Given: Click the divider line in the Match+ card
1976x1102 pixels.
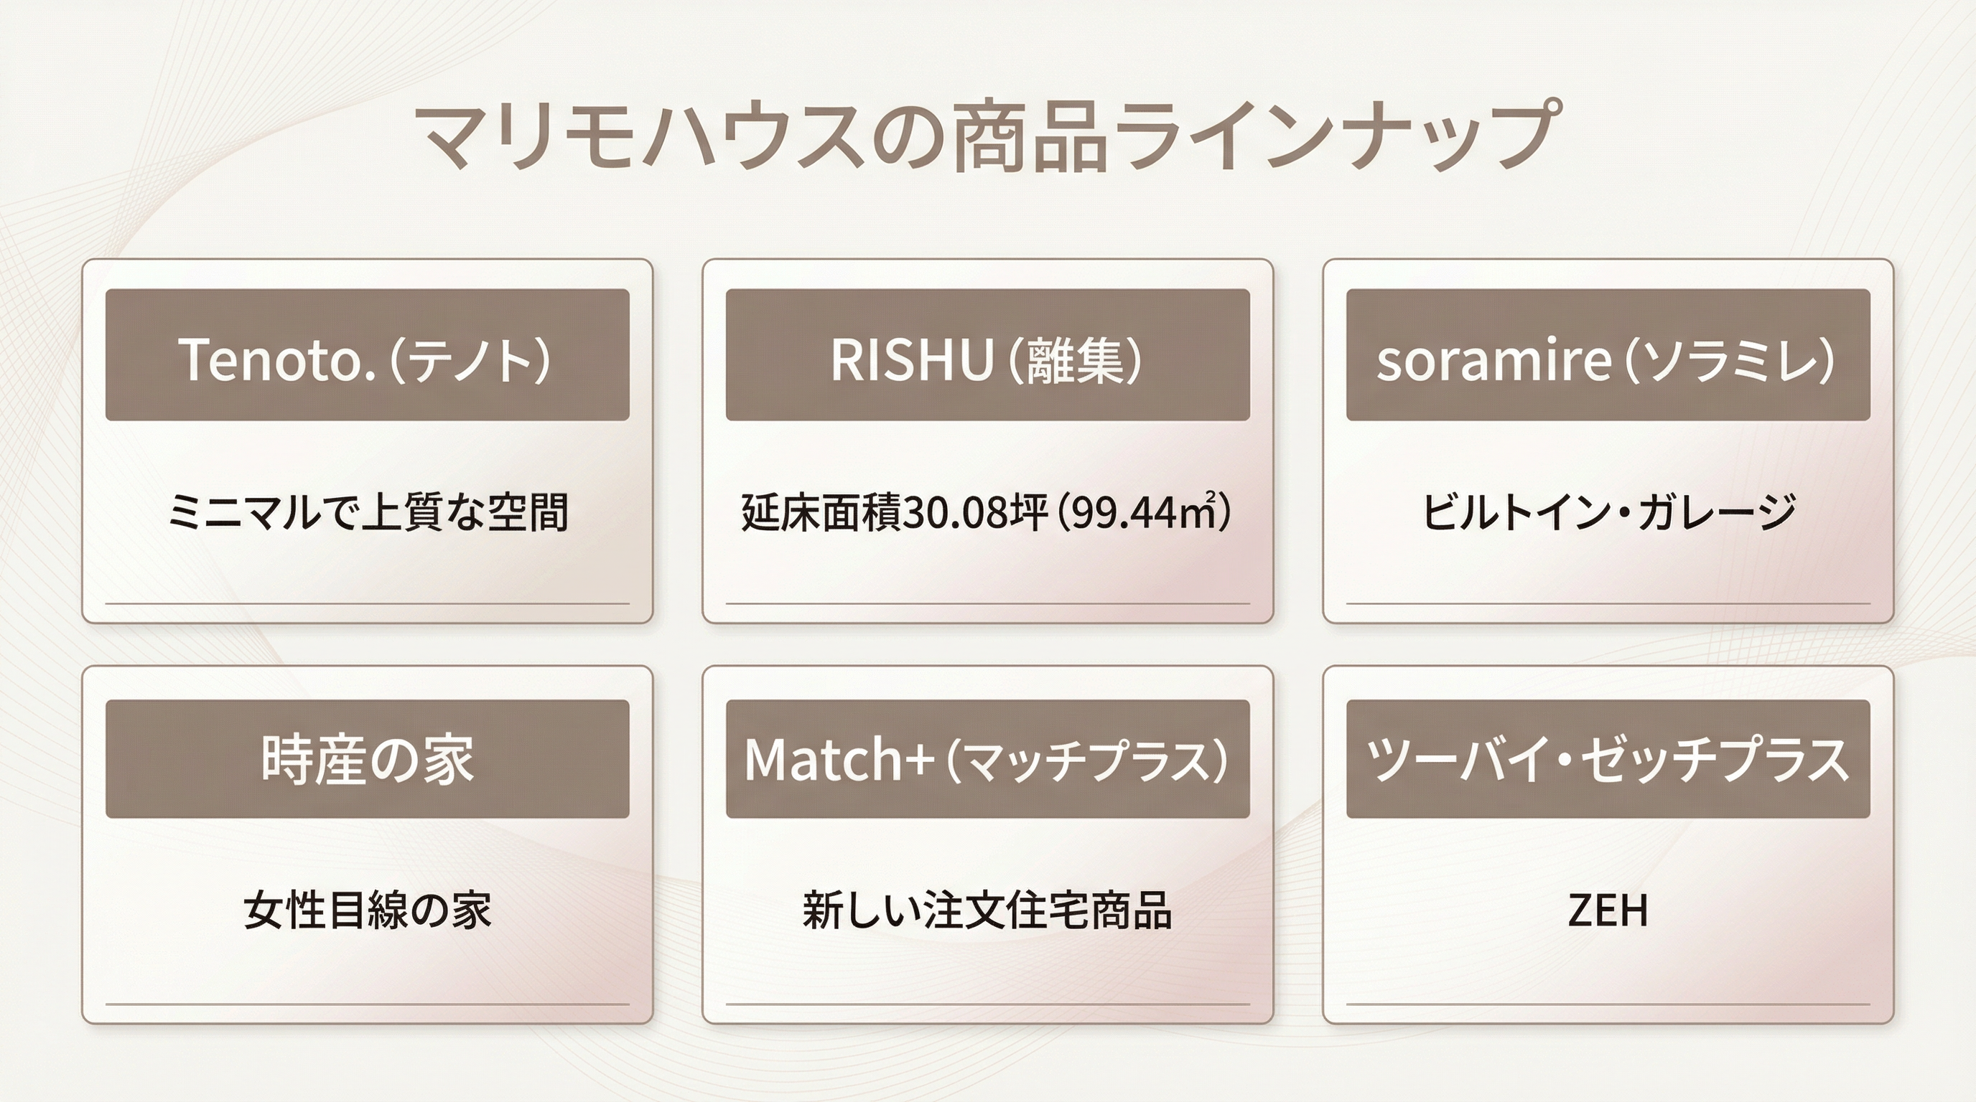Looking at the screenshot, I should tap(987, 1004).
